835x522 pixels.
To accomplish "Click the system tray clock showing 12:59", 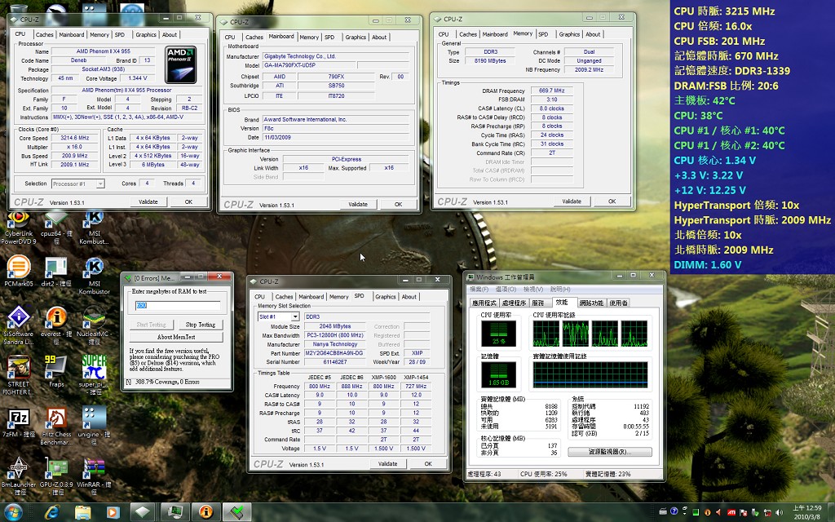I will [x=806, y=512].
